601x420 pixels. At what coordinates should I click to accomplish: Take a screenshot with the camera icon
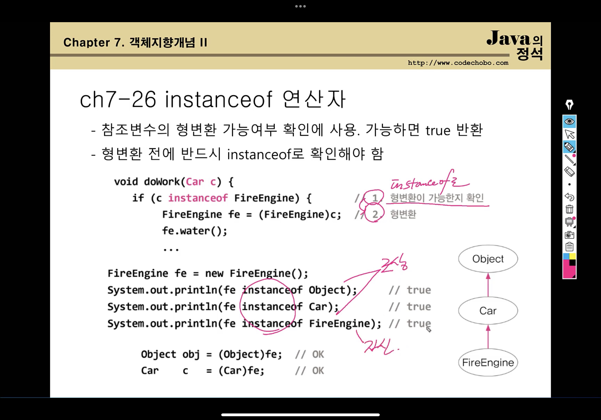pos(569,235)
